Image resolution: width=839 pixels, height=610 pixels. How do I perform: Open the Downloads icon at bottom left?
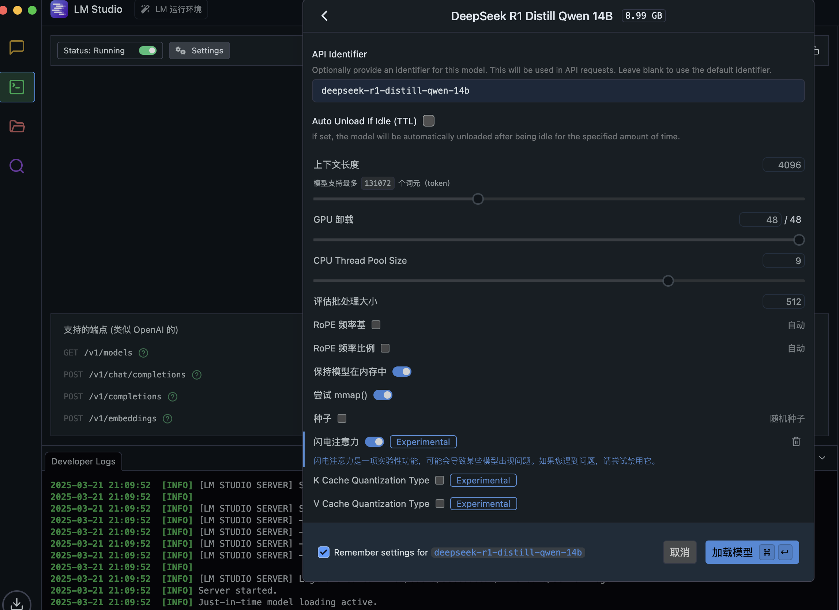(17, 603)
